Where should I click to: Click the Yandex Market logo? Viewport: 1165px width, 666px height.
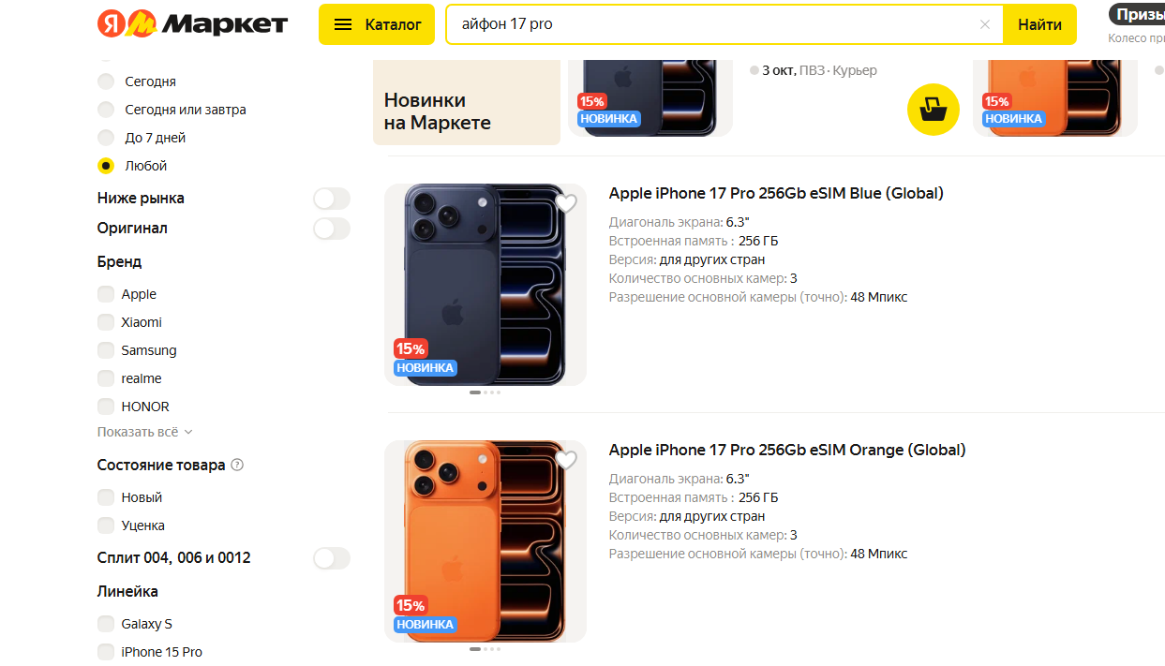pos(192,24)
